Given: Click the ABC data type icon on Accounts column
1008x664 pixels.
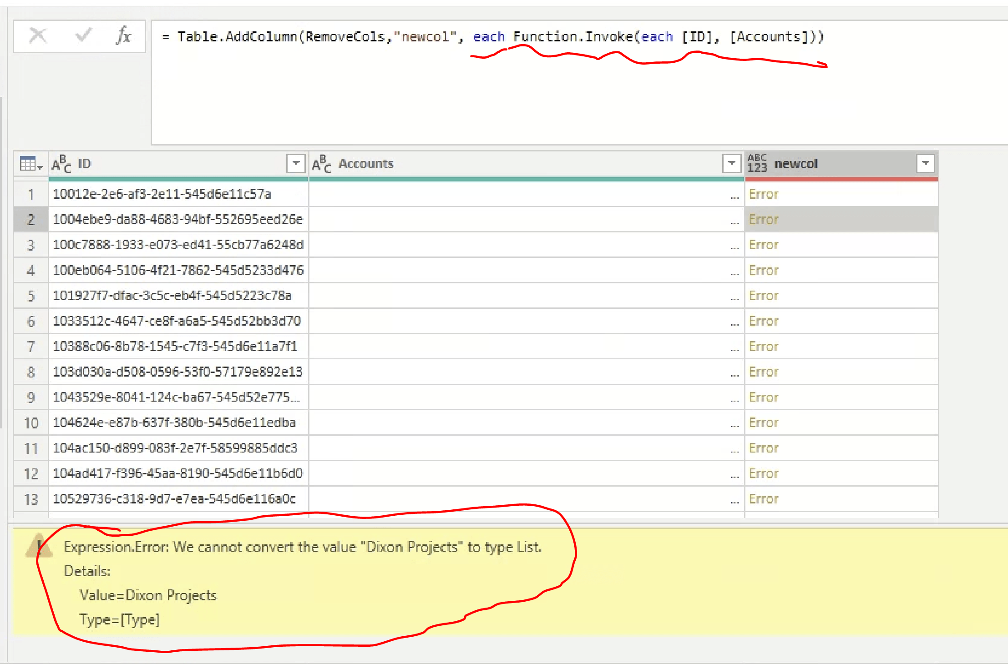Looking at the screenshot, I should point(322,164).
